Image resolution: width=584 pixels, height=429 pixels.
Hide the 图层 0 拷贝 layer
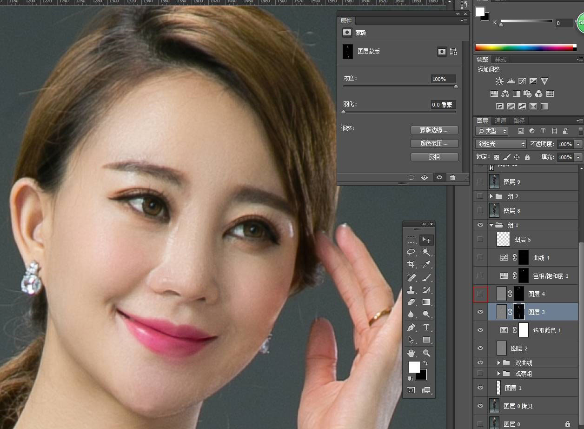pos(480,406)
